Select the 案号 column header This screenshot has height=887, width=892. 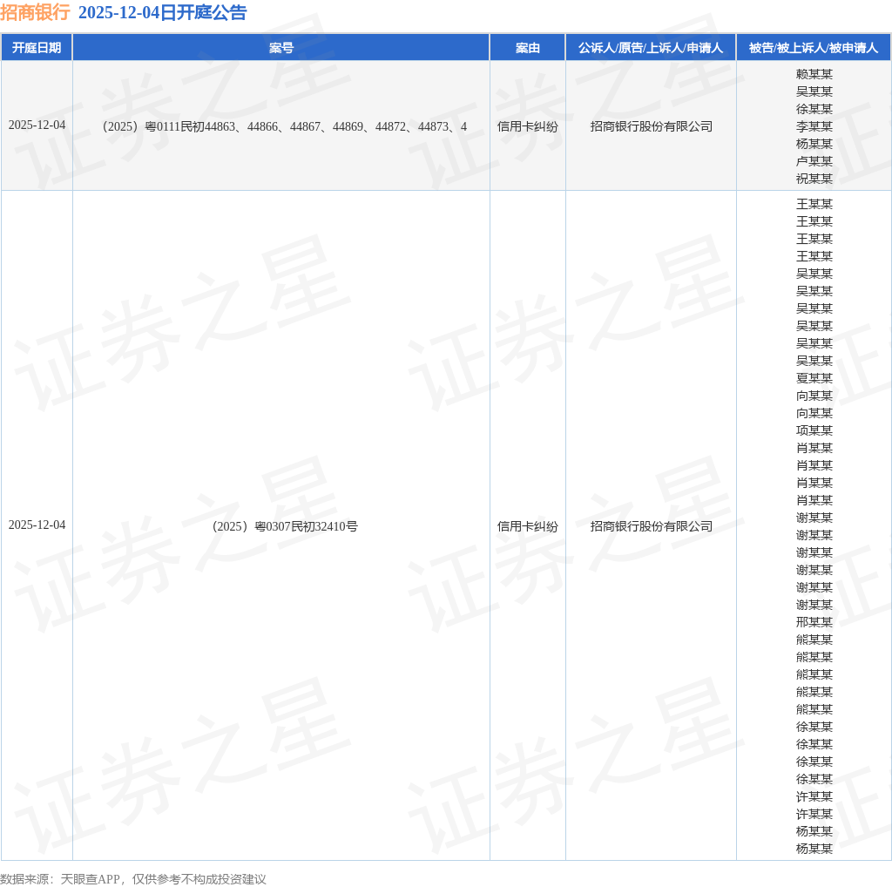click(281, 48)
